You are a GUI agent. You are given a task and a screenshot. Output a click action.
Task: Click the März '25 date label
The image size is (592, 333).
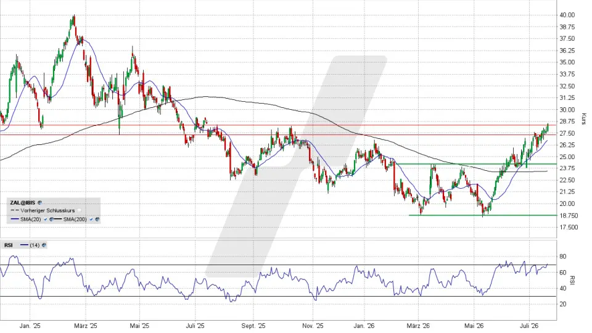(86, 326)
